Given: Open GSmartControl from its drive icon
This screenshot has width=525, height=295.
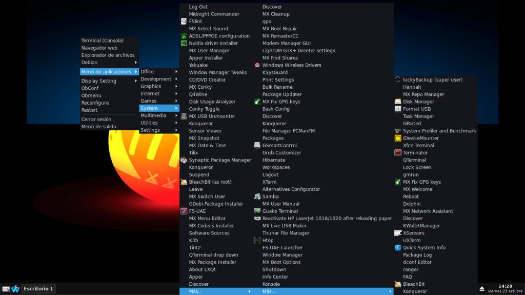Looking at the screenshot, I should point(257,145).
